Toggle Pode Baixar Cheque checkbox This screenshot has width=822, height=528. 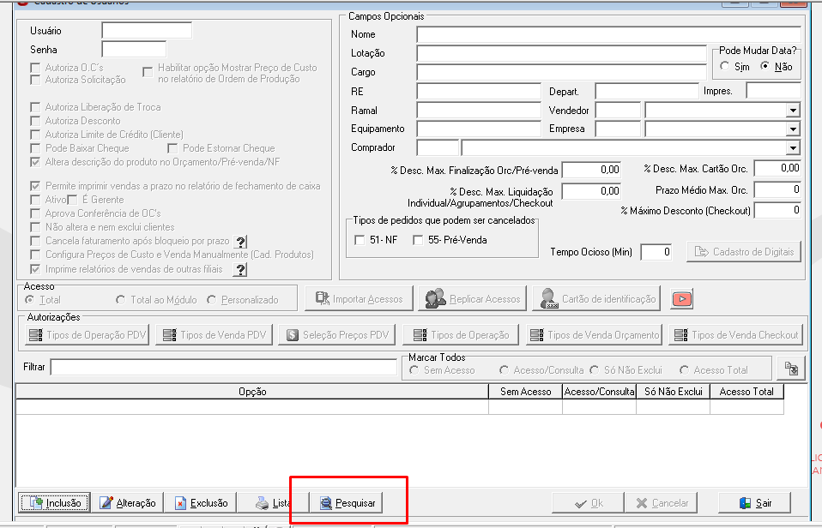click(x=35, y=149)
